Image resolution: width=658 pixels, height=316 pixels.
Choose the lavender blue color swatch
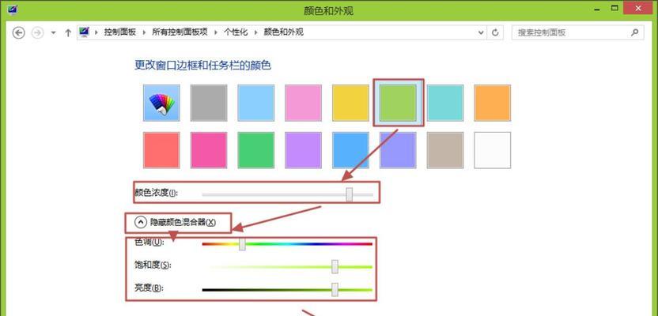[x=399, y=150]
